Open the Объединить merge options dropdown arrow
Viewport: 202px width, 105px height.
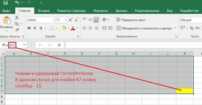(x=175, y=28)
